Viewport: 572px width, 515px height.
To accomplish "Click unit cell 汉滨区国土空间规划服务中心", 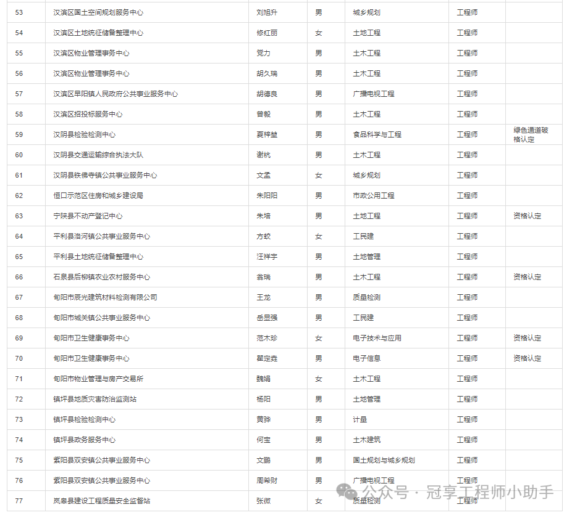I will pyautogui.click(x=98, y=12).
